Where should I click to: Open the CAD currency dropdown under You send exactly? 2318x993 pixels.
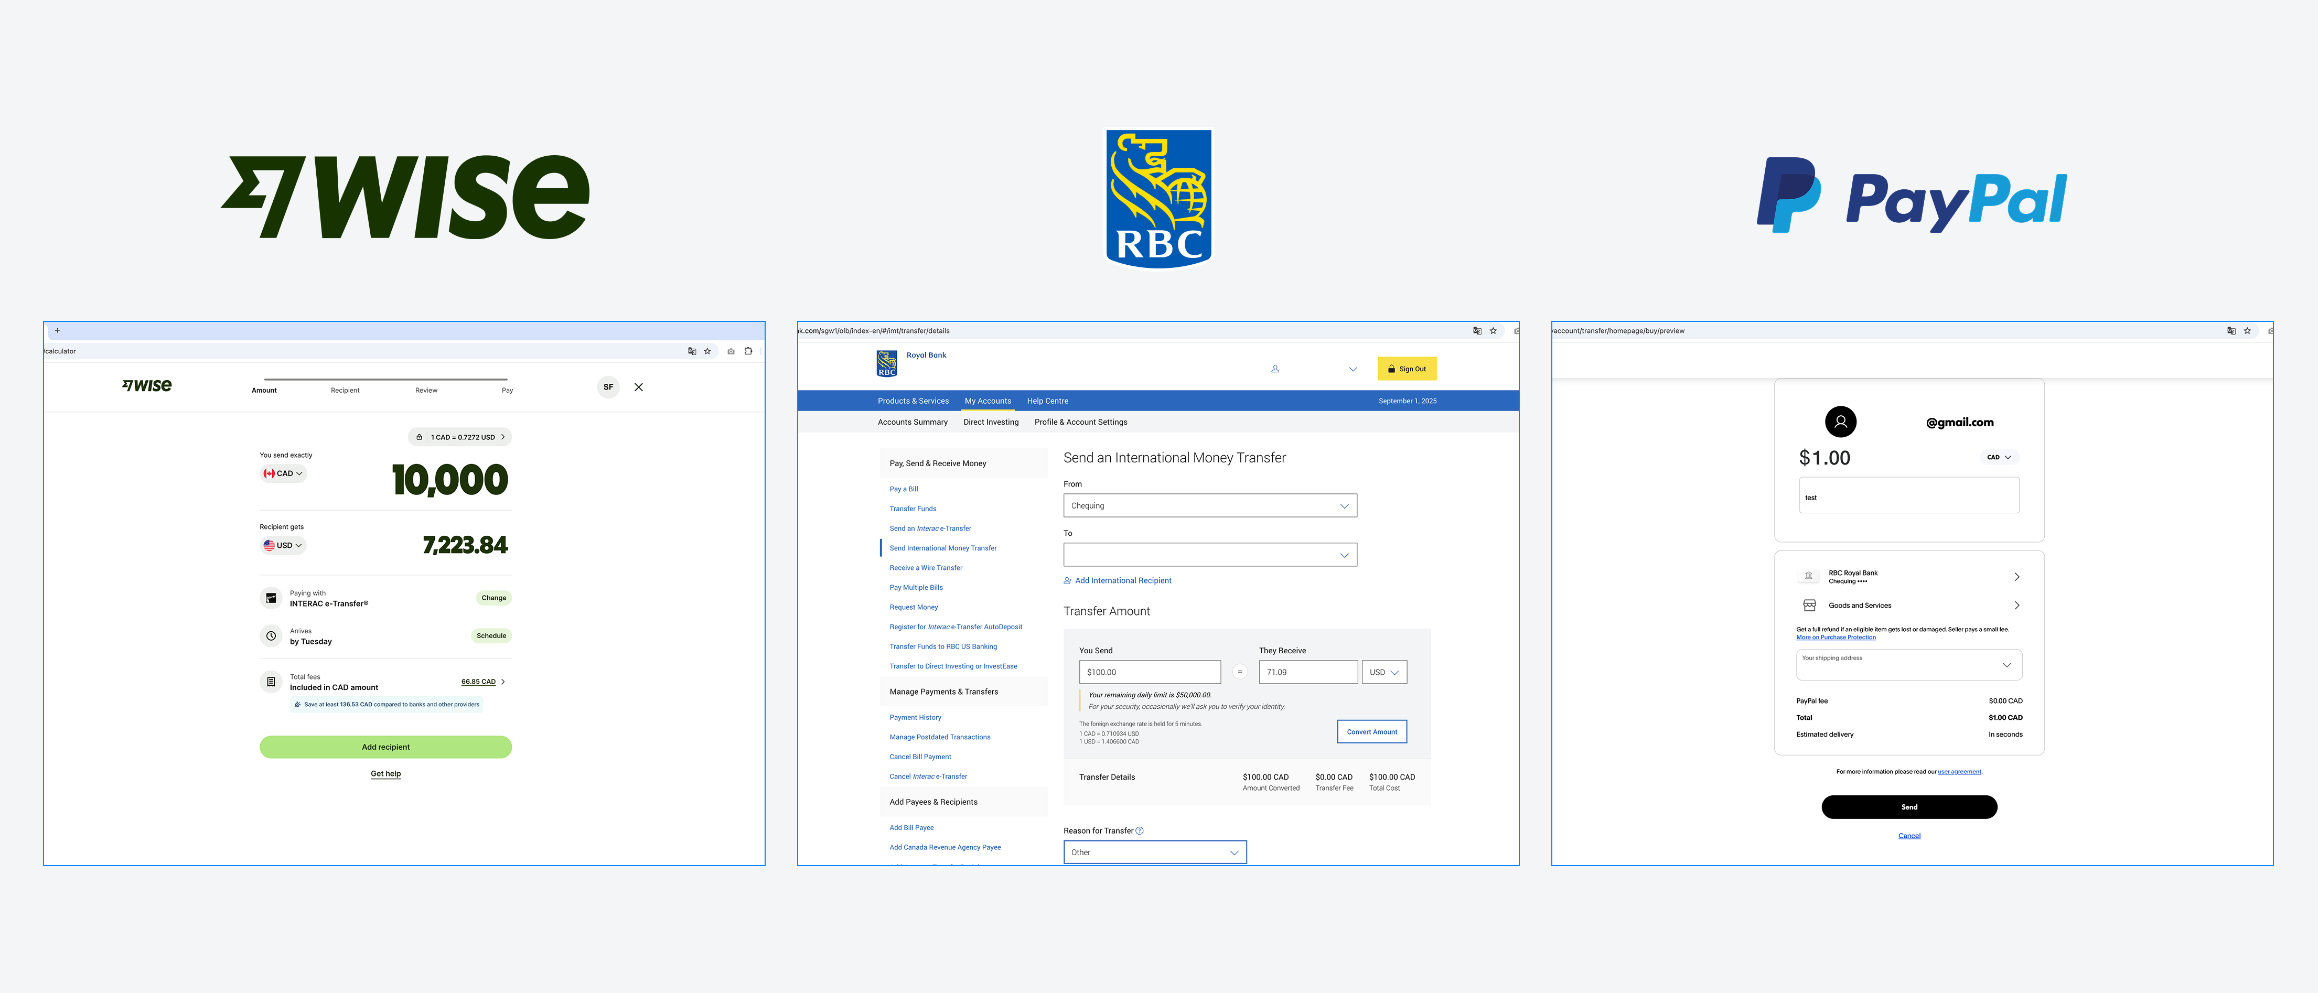coord(283,473)
